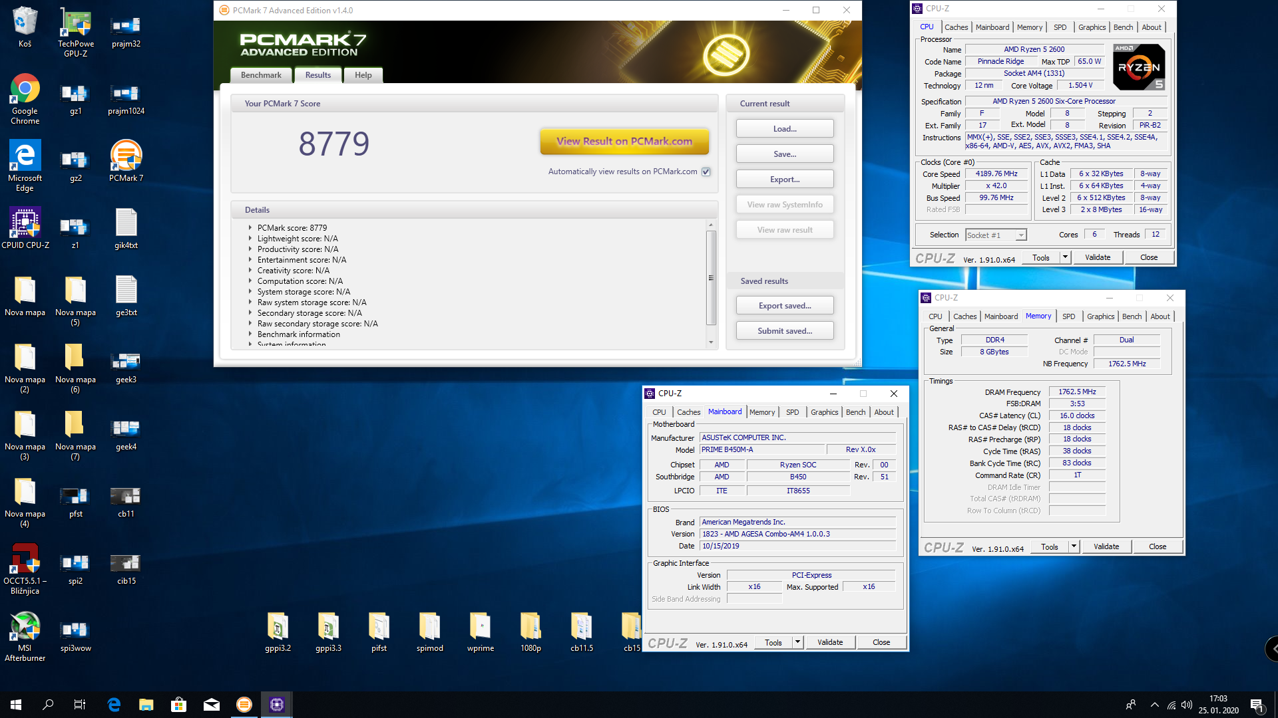Expand the PCMark score: 8779 row
This screenshot has width=1278, height=718.
[x=250, y=227]
